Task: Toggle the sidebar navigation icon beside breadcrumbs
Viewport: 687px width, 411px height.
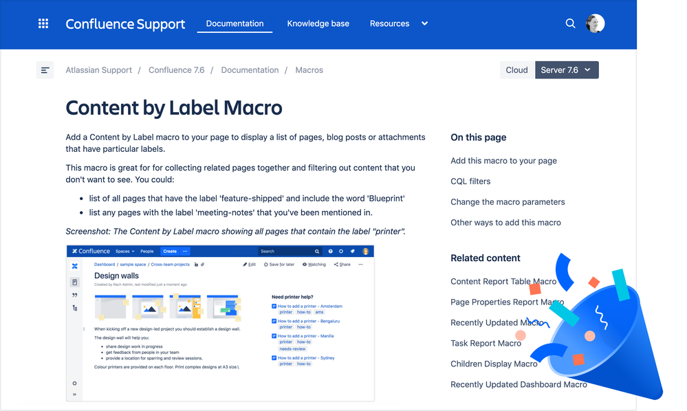Action: click(45, 70)
